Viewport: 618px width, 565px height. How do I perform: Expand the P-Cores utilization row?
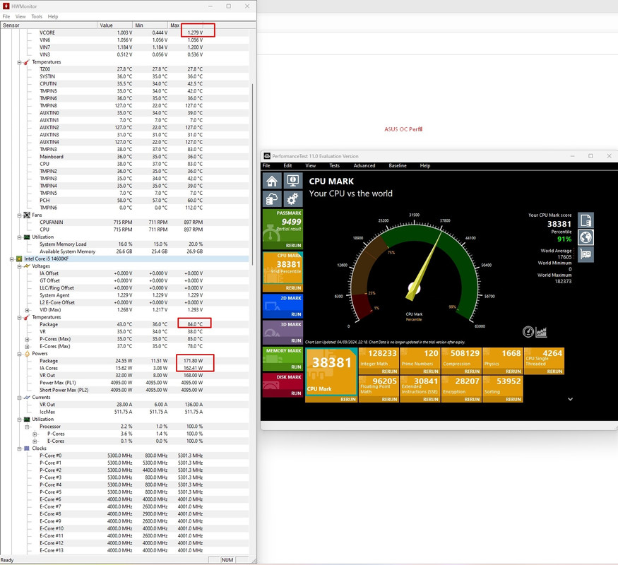coord(35,434)
